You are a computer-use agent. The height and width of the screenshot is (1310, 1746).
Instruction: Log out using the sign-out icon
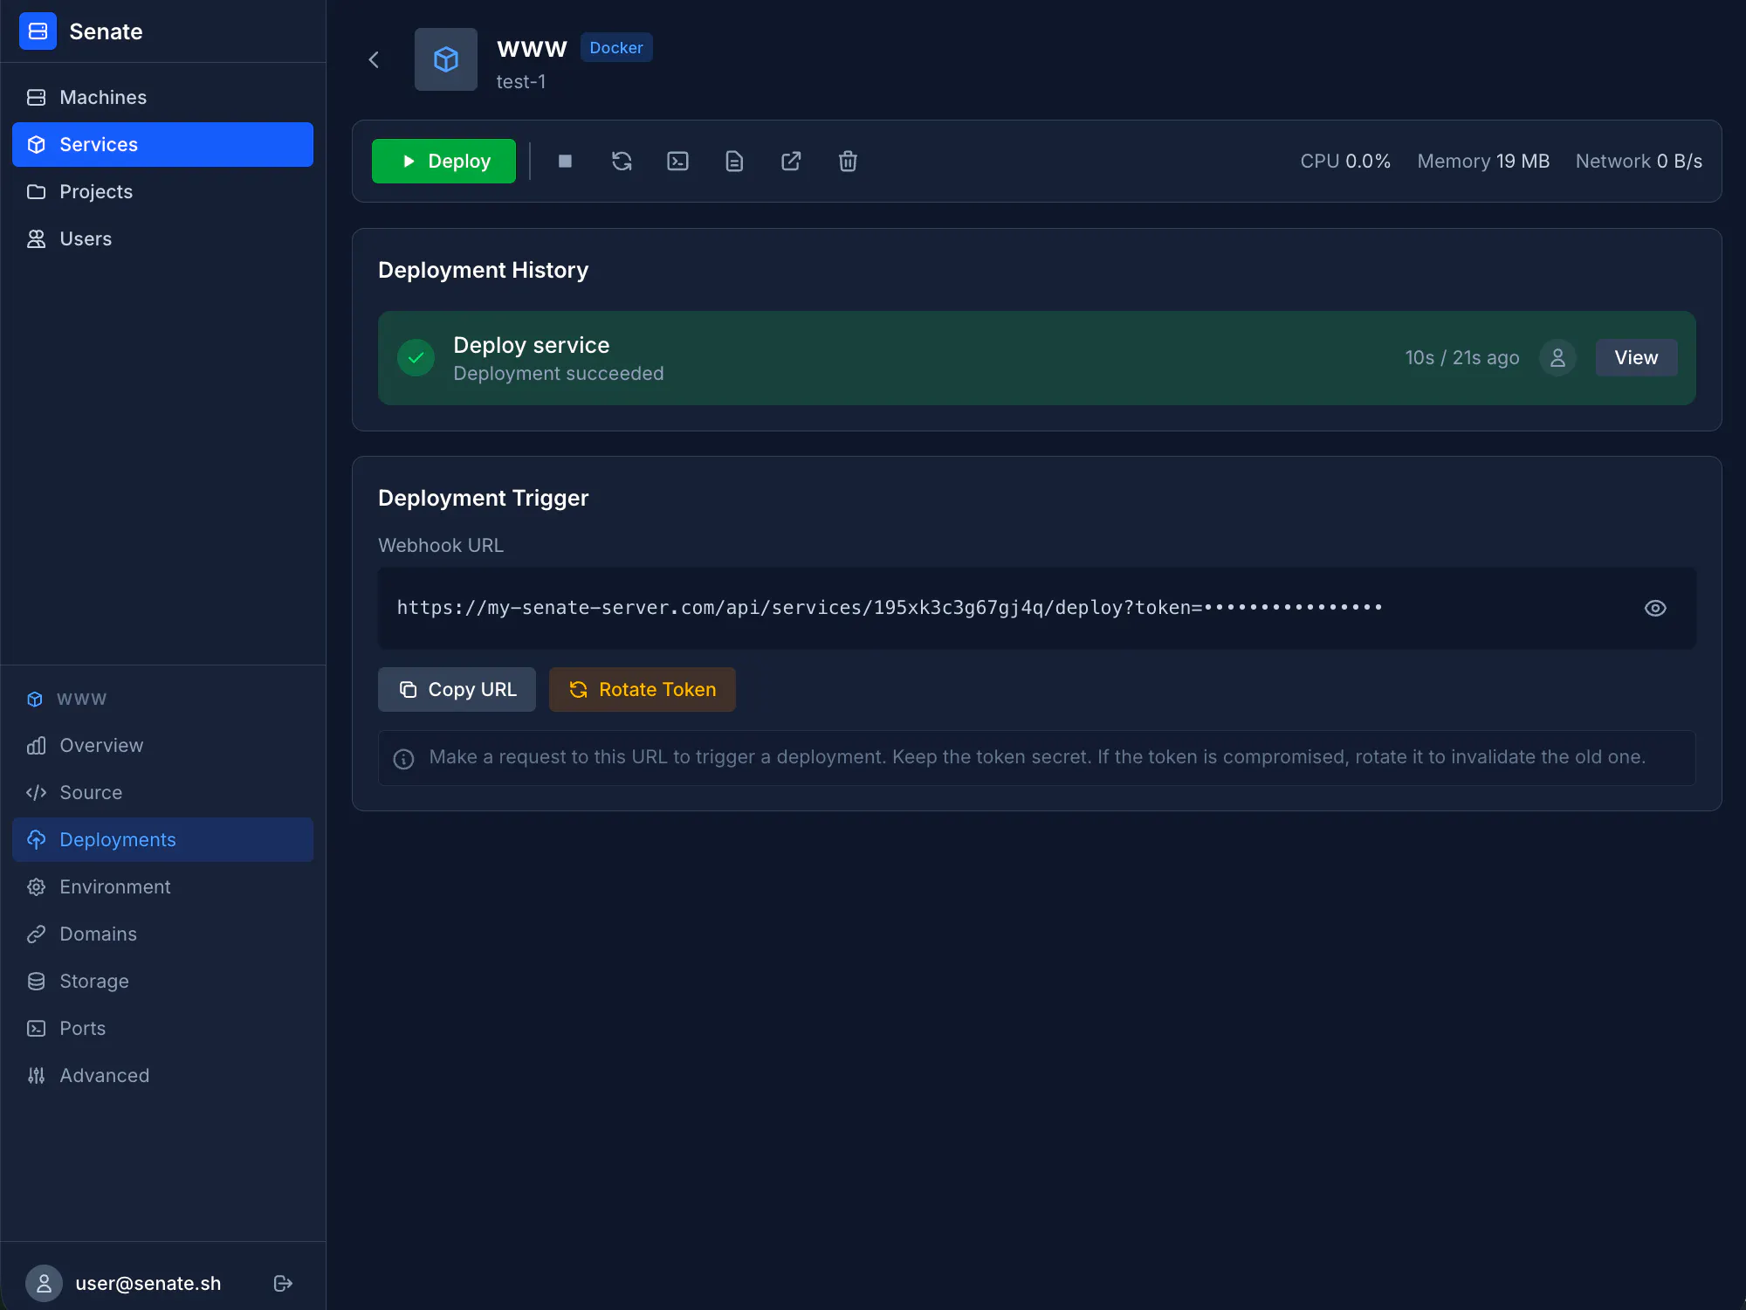pyautogui.click(x=283, y=1283)
